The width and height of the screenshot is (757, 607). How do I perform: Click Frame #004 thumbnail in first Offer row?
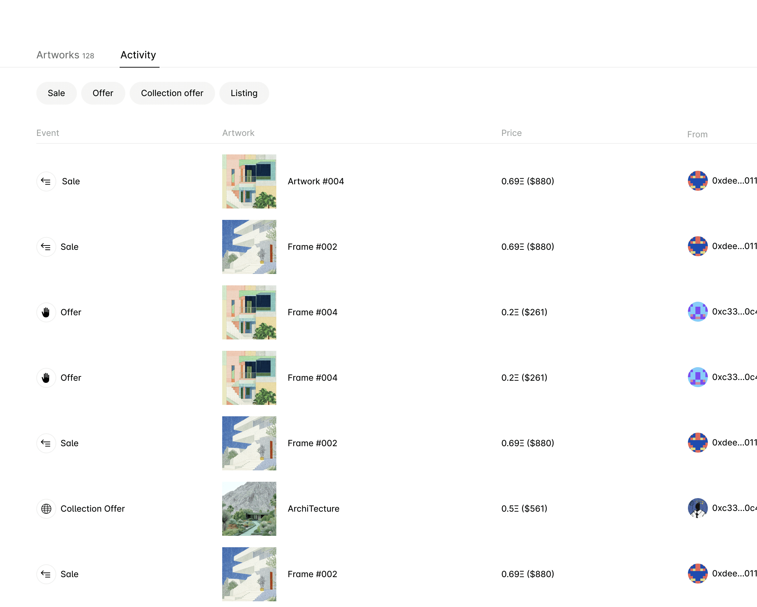[249, 312]
